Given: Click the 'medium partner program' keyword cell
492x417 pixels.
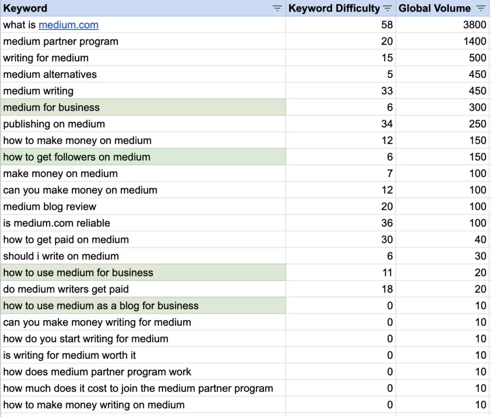Looking at the screenshot, I should coord(61,41).
